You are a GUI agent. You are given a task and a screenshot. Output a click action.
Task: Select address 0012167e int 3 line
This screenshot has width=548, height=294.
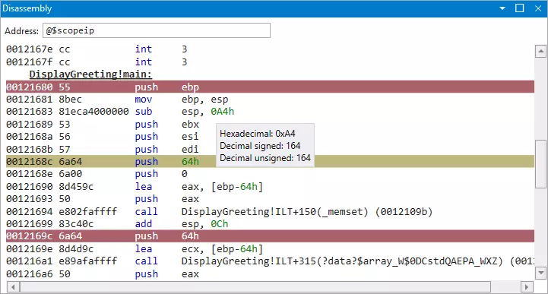pyautogui.click(x=270, y=49)
